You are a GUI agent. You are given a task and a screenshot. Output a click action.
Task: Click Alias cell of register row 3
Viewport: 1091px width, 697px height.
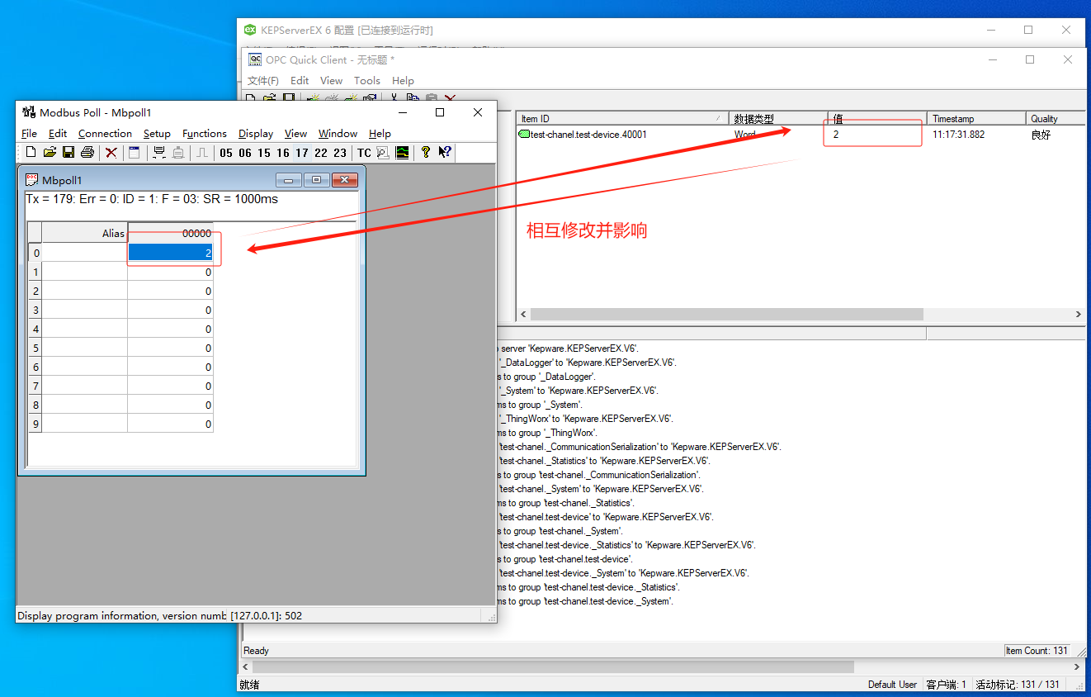click(x=85, y=310)
